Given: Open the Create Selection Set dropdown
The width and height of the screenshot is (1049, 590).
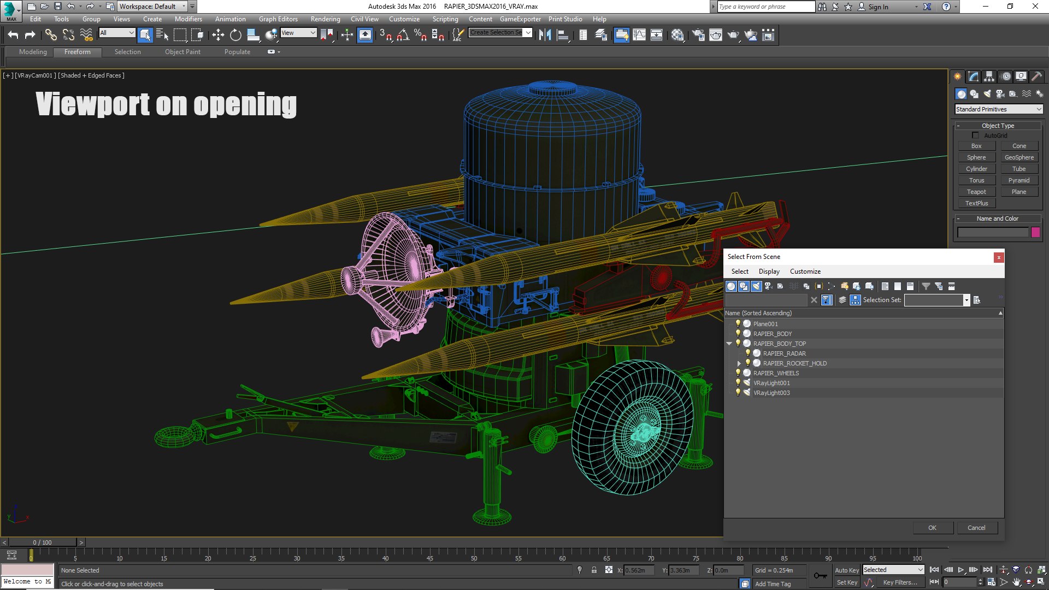Looking at the screenshot, I should coord(500,33).
